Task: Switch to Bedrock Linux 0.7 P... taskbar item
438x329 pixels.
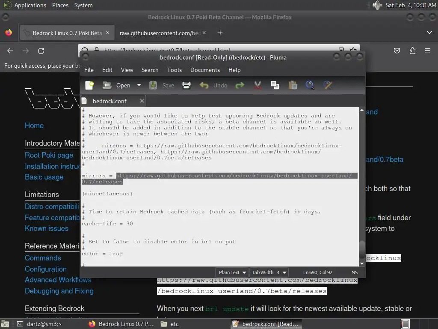Action: pos(121,324)
